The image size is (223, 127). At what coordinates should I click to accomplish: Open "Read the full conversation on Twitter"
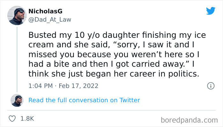(x=84, y=100)
